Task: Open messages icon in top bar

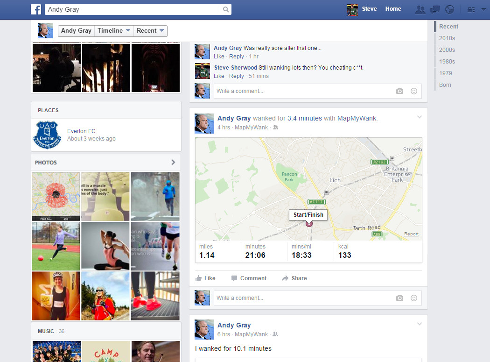Action: 435,10
